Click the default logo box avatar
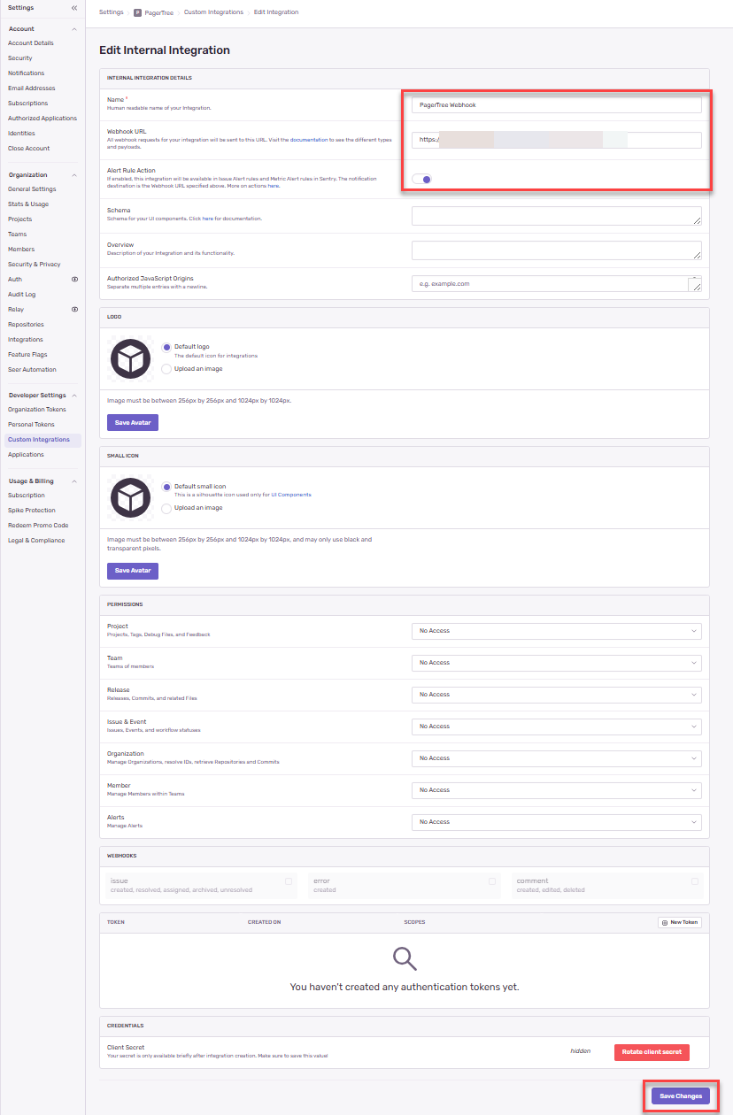This screenshot has width=733, height=1115. tap(130, 358)
